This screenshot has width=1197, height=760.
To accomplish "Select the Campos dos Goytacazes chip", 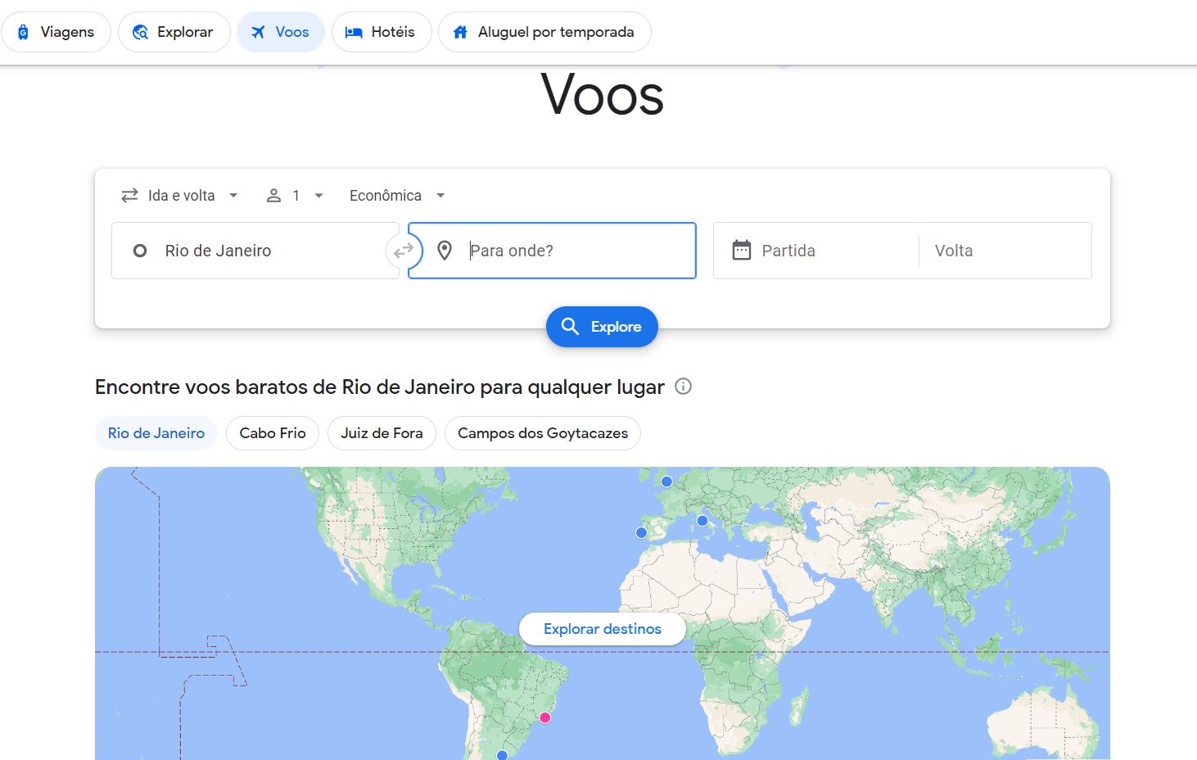I will (x=543, y=433).
